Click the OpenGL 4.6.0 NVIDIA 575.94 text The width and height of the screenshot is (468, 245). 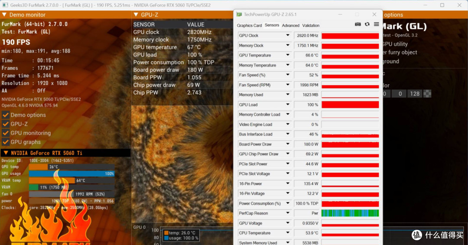pyautogui.click(x=29, y=105)
